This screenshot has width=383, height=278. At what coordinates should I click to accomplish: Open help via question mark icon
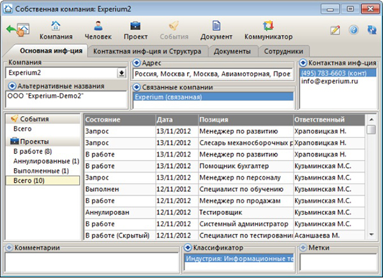tap(354, 30)
